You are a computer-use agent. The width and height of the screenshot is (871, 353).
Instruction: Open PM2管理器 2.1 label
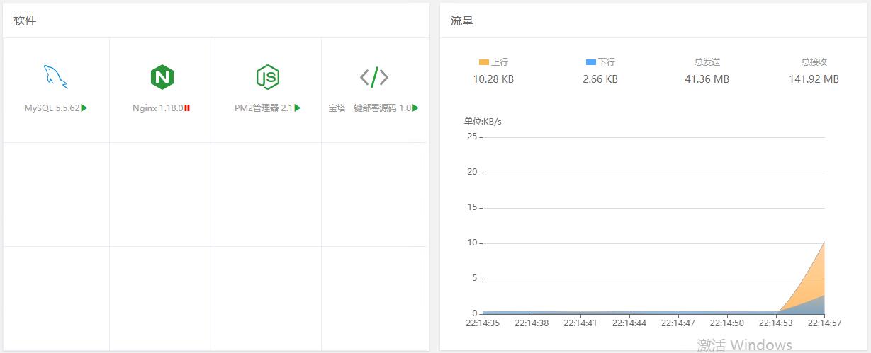[264, 108]
